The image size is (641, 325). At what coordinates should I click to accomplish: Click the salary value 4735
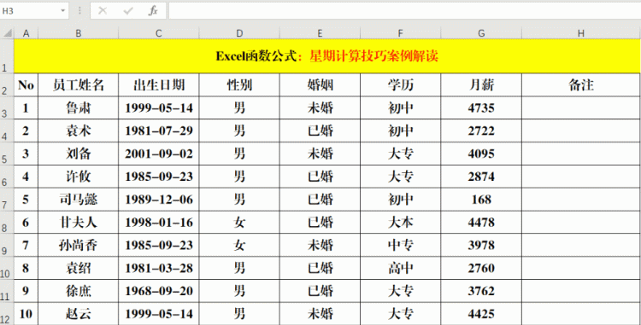click(x=481, y=108)
